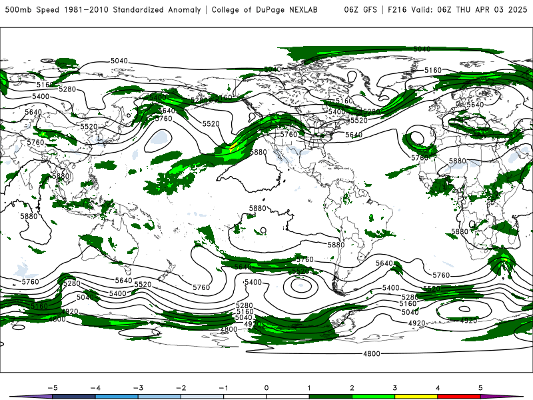Click the '-4' colorbar tick label
The height and width of the screenshot is (400, 533).
tap(95, 388)
